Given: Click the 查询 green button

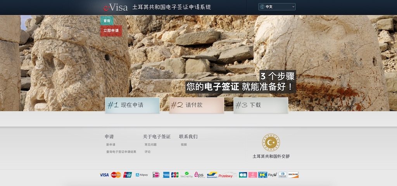Looking at the screenshot, I should pyautogui.click(x=107, y=21).
